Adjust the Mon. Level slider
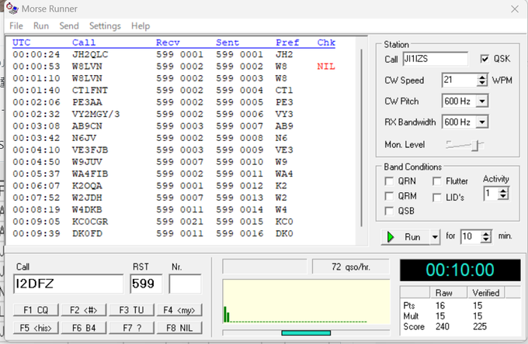528x344 pixels. click(x=475, y=146)
